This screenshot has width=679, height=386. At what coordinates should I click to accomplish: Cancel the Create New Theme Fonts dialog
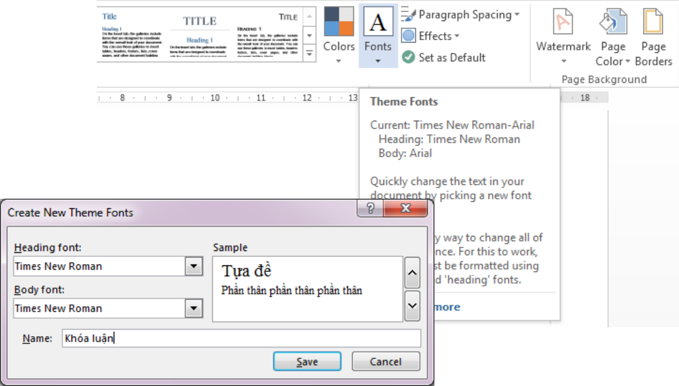[386, 361]
